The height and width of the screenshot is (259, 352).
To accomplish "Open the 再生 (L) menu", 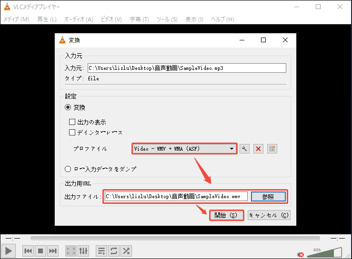I will click(47, 19).
